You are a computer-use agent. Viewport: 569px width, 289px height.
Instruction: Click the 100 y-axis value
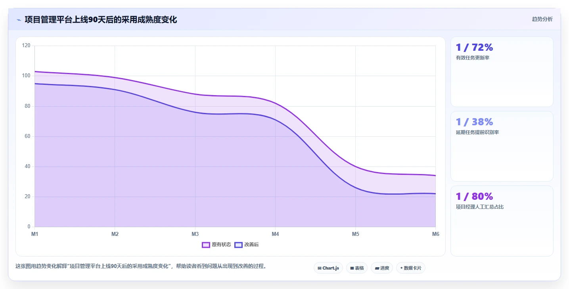(x=26, y=76)
